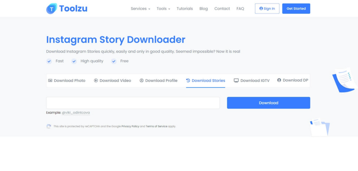Open the Contact page
Viewport: 358px width, 171px height.
pos(222,9)
